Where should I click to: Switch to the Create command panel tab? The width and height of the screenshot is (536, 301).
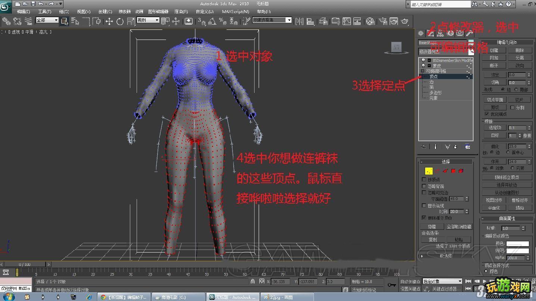[421, 33]
